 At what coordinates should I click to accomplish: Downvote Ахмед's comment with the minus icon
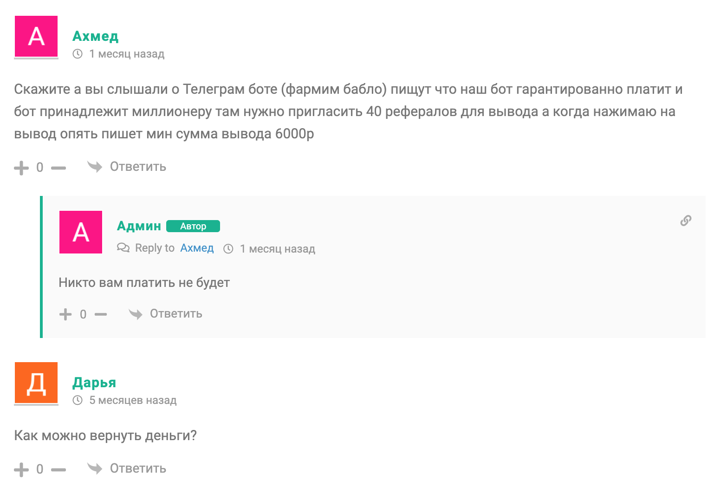(x=58, y=168)
